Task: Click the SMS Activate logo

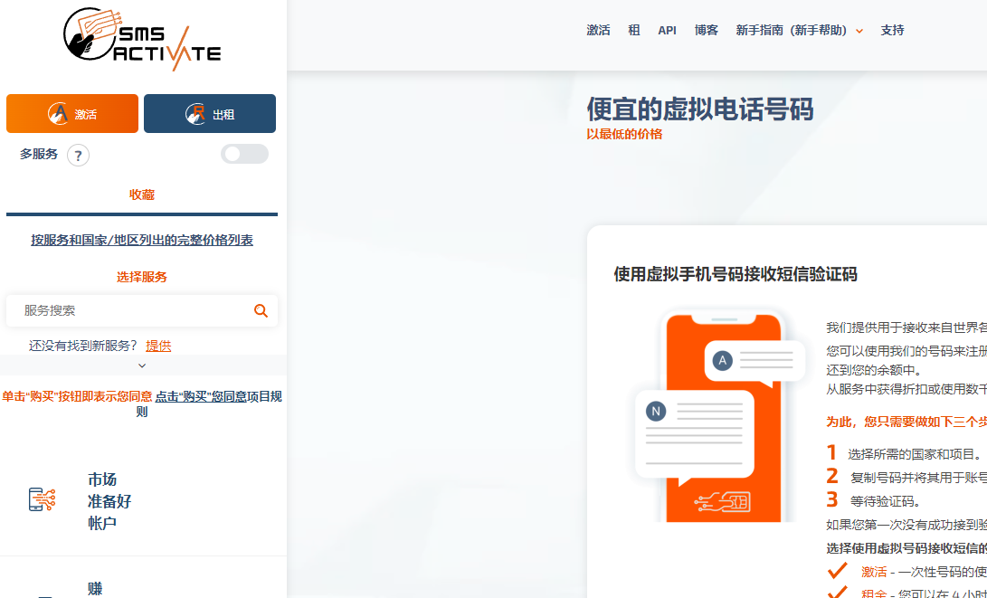Action: pyautogui.click(x=140, y=36)
